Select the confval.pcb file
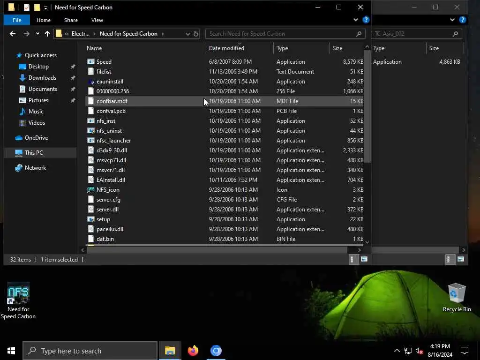Screen dimensions: 480x360 coord(225,111)
